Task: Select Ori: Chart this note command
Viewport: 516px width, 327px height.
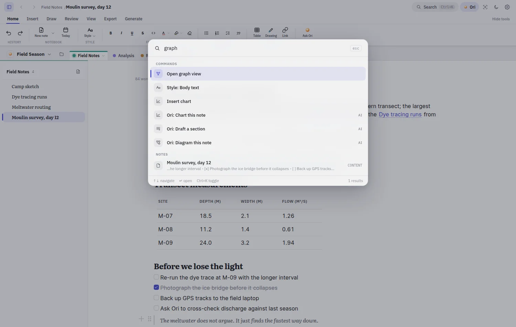Action: (258, 115)
